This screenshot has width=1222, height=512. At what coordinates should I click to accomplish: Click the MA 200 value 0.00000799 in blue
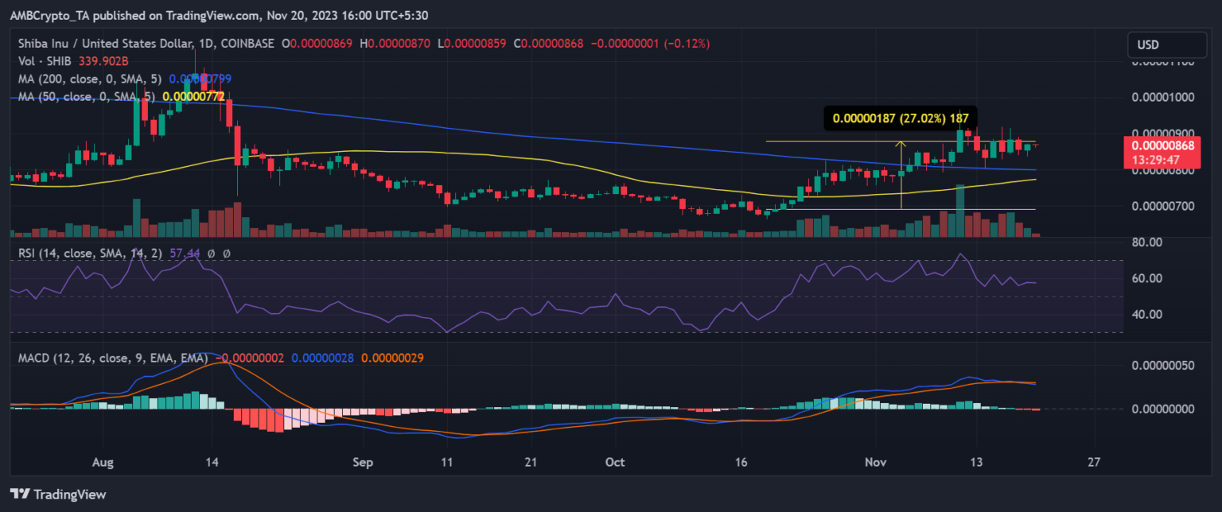200,79
